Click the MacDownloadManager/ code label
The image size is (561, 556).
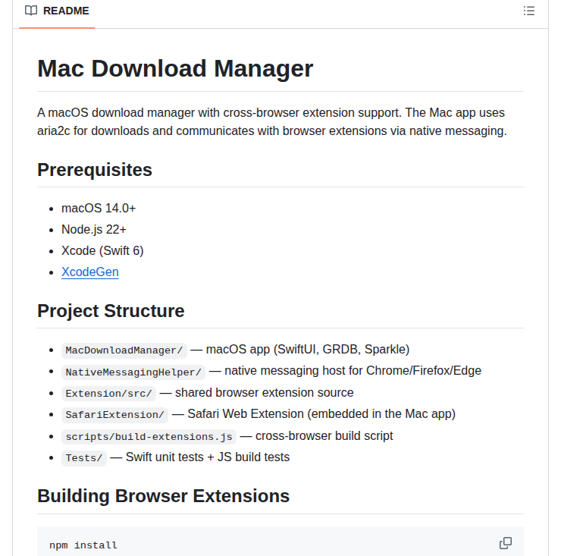pos(124,350)
